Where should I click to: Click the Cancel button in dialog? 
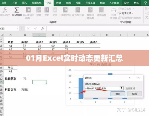coord(134,94)
